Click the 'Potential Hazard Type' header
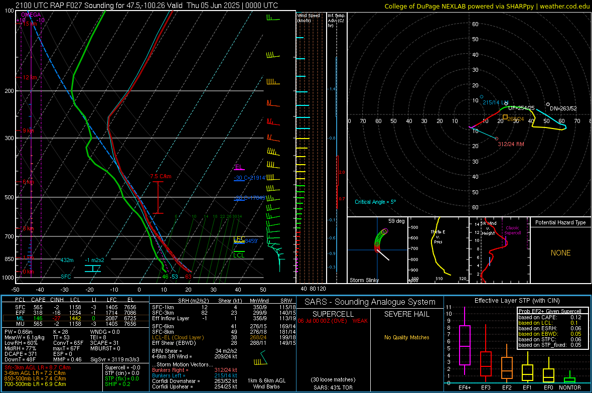This screenshot has width=592, height=393. pos(561,222)
